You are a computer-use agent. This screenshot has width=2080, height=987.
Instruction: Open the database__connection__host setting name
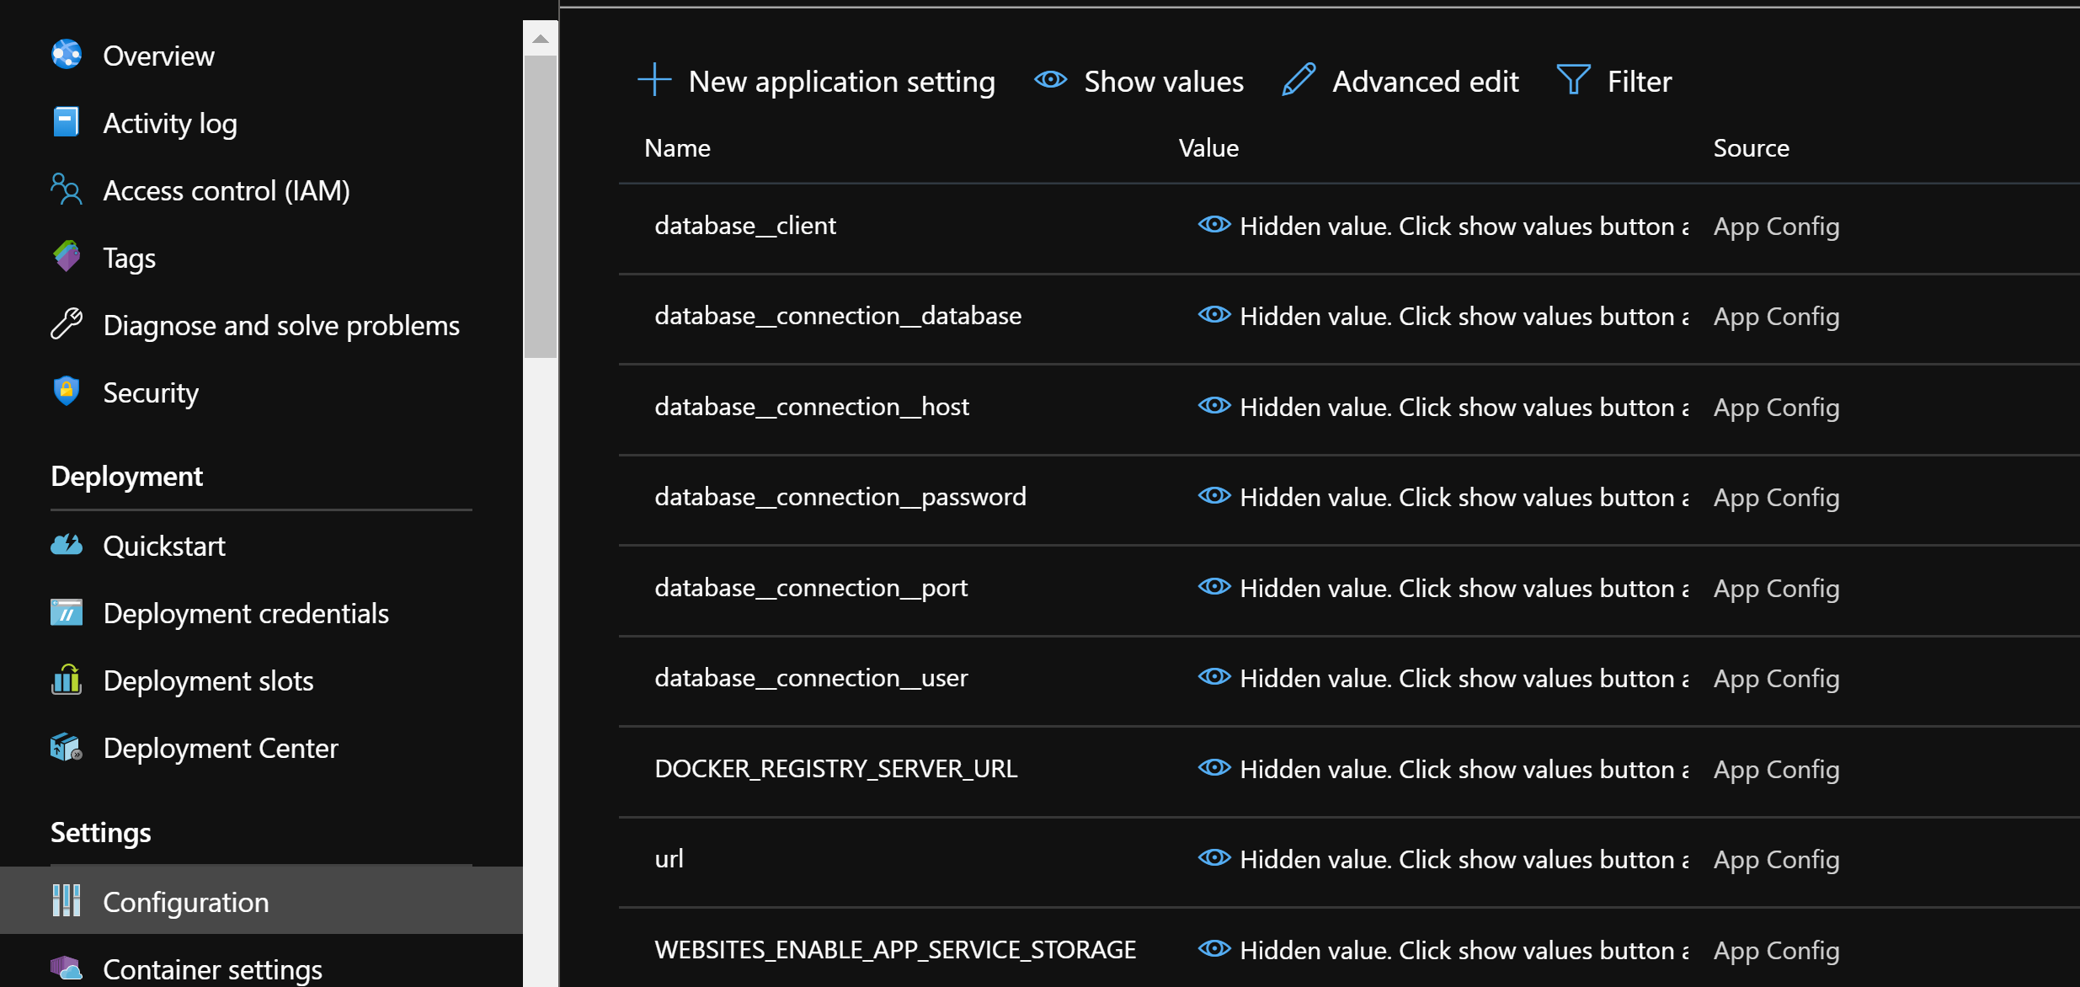(x=812, y=407)
